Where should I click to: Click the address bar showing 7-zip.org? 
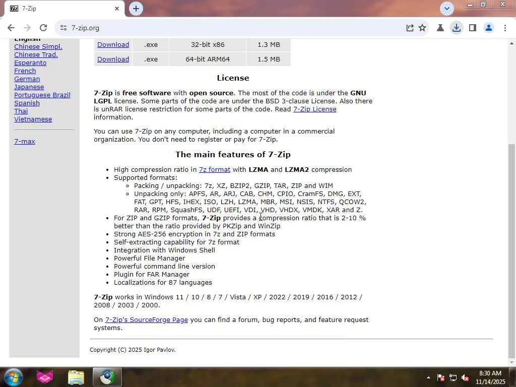pyautogui.click(x=230, y=28)
